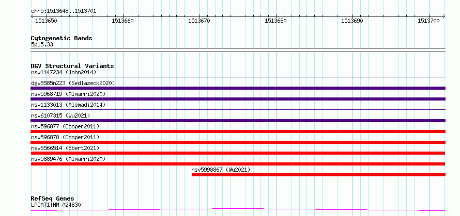Open the LPCAT1|NM_024830 gene label
The width and height of the screenshot is (460, 216).
[56, 205]
